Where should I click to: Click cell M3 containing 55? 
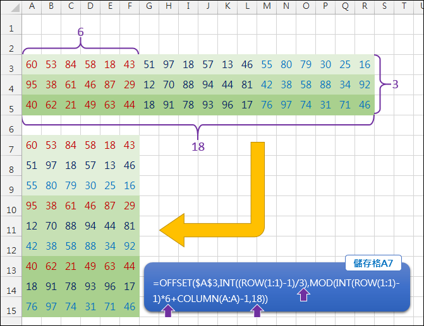pyautogui.click(x=267, y=65)
